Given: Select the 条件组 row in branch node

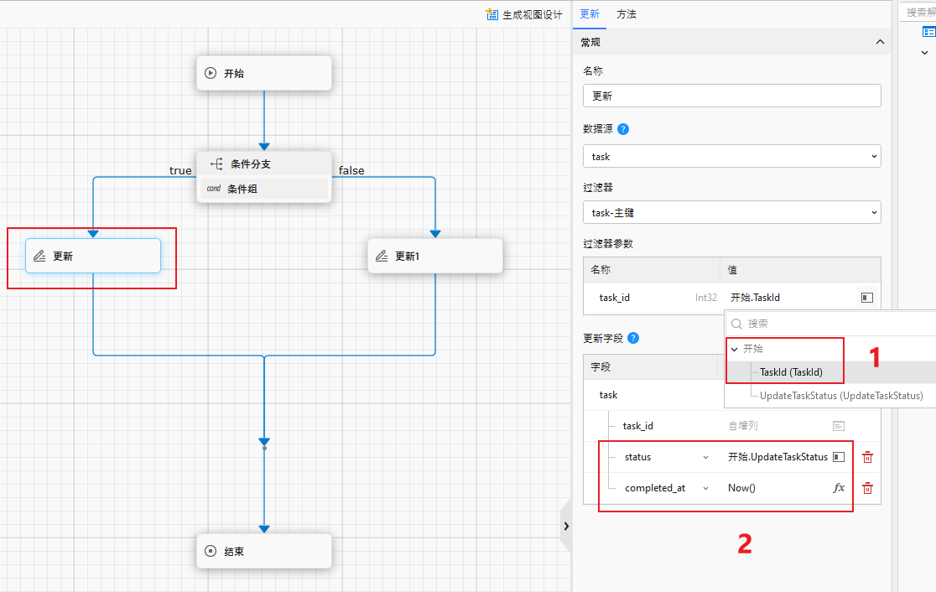Looking at the screenshot, I should click(x=264, y=189).
